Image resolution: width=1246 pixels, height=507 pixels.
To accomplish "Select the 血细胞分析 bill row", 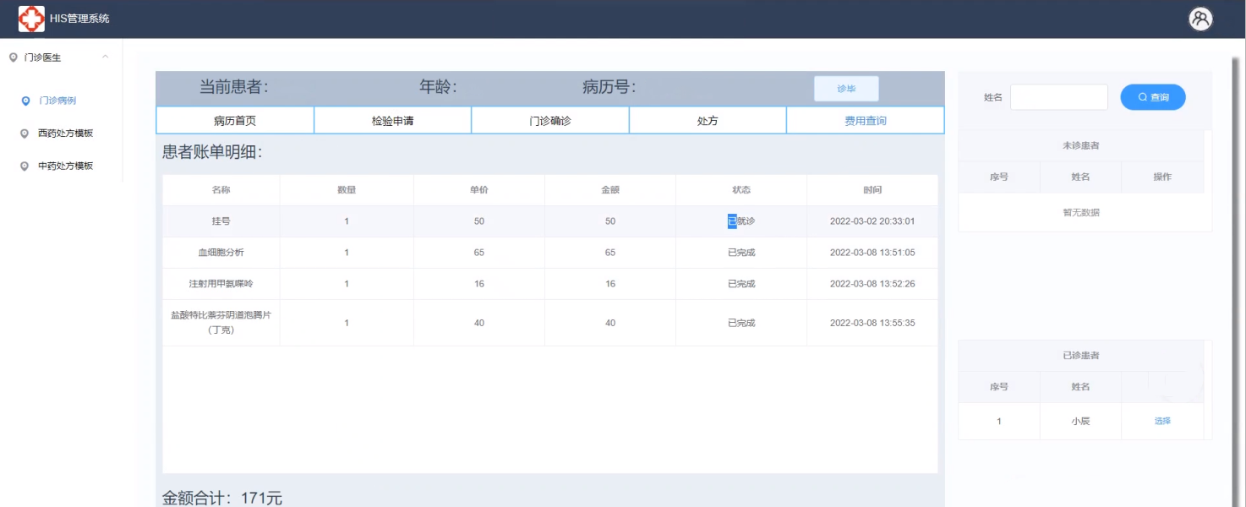I will click(x=221, y=253).
